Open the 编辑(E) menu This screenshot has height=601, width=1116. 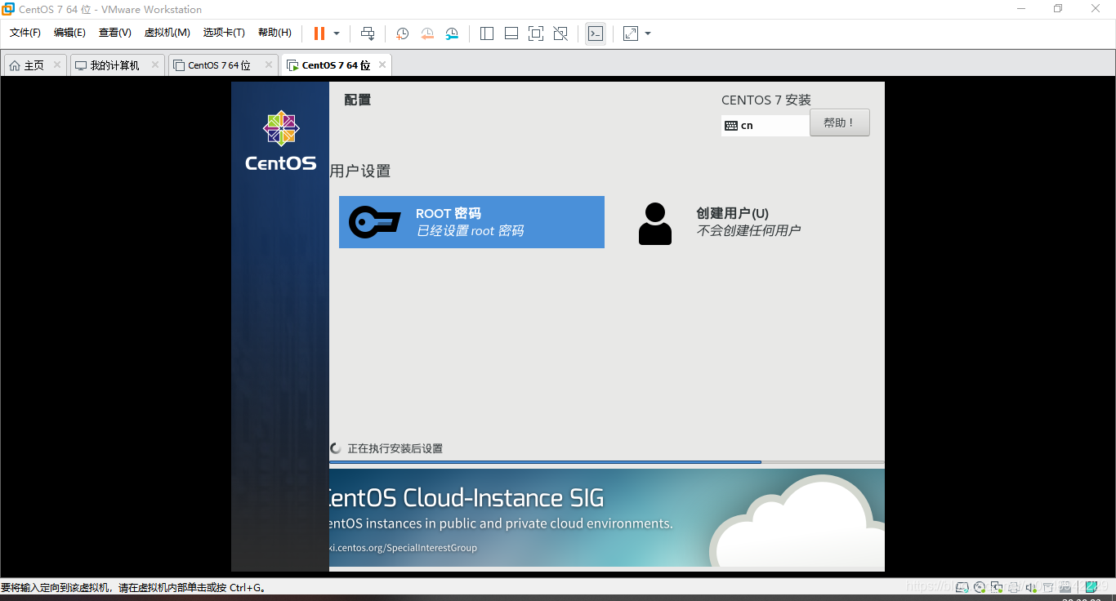click(x=69, y=33)
